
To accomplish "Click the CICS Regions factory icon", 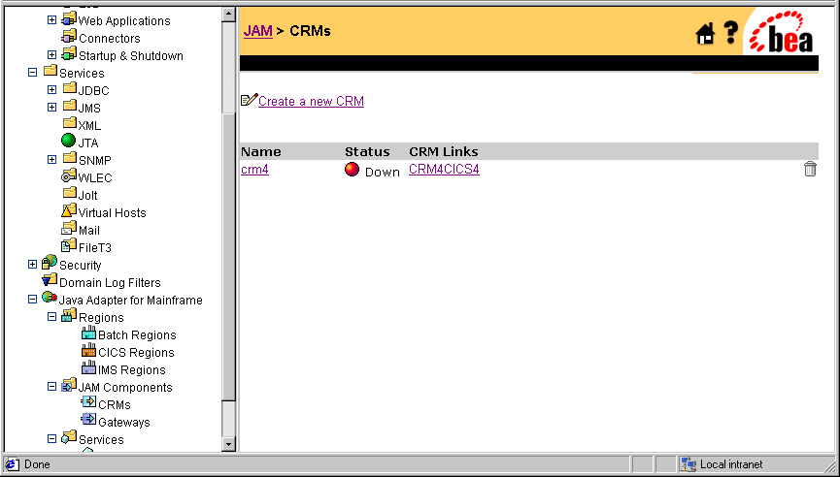I will point(88,351).
